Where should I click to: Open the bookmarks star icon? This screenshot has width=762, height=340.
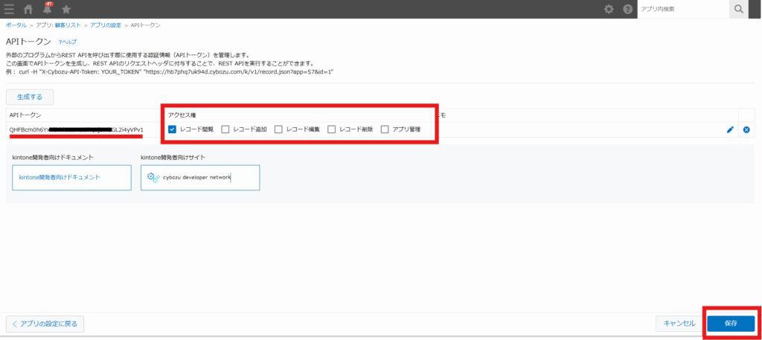click(x=66, y=9)
